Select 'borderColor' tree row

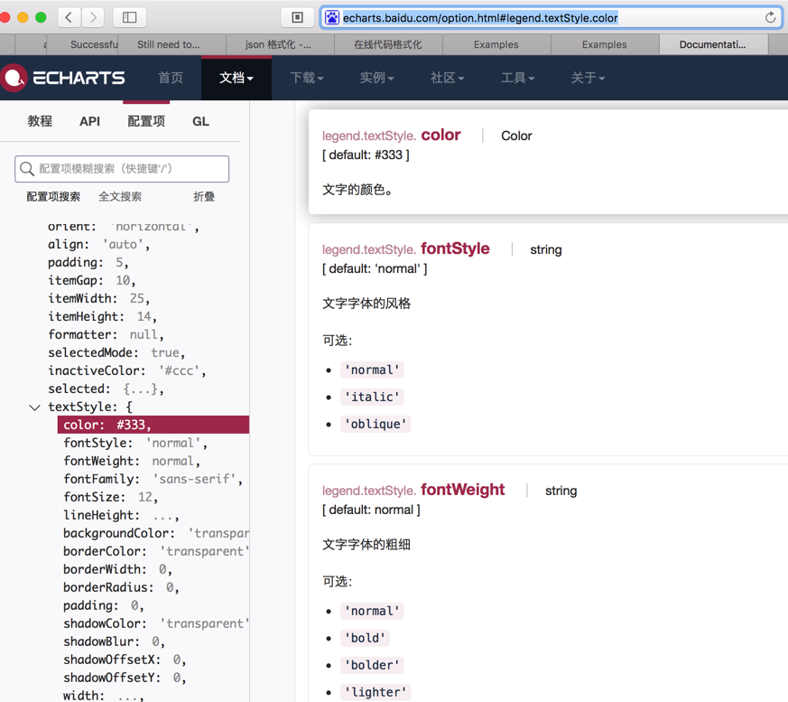pyautogui.click(x=156, y=552)
